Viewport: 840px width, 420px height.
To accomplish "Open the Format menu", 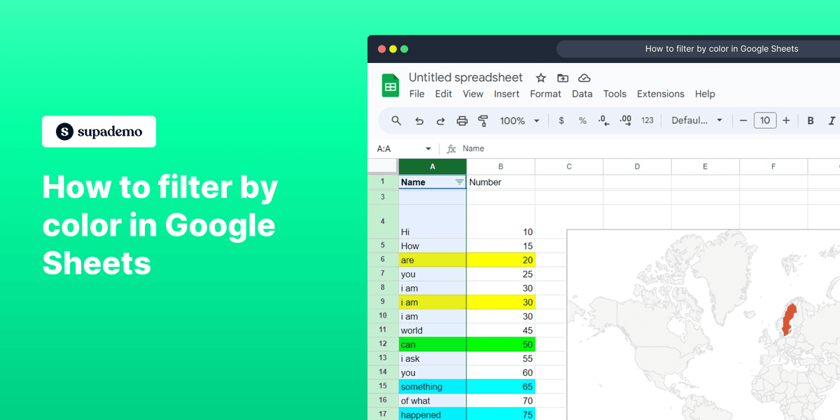I will click(x=545, y=93).
